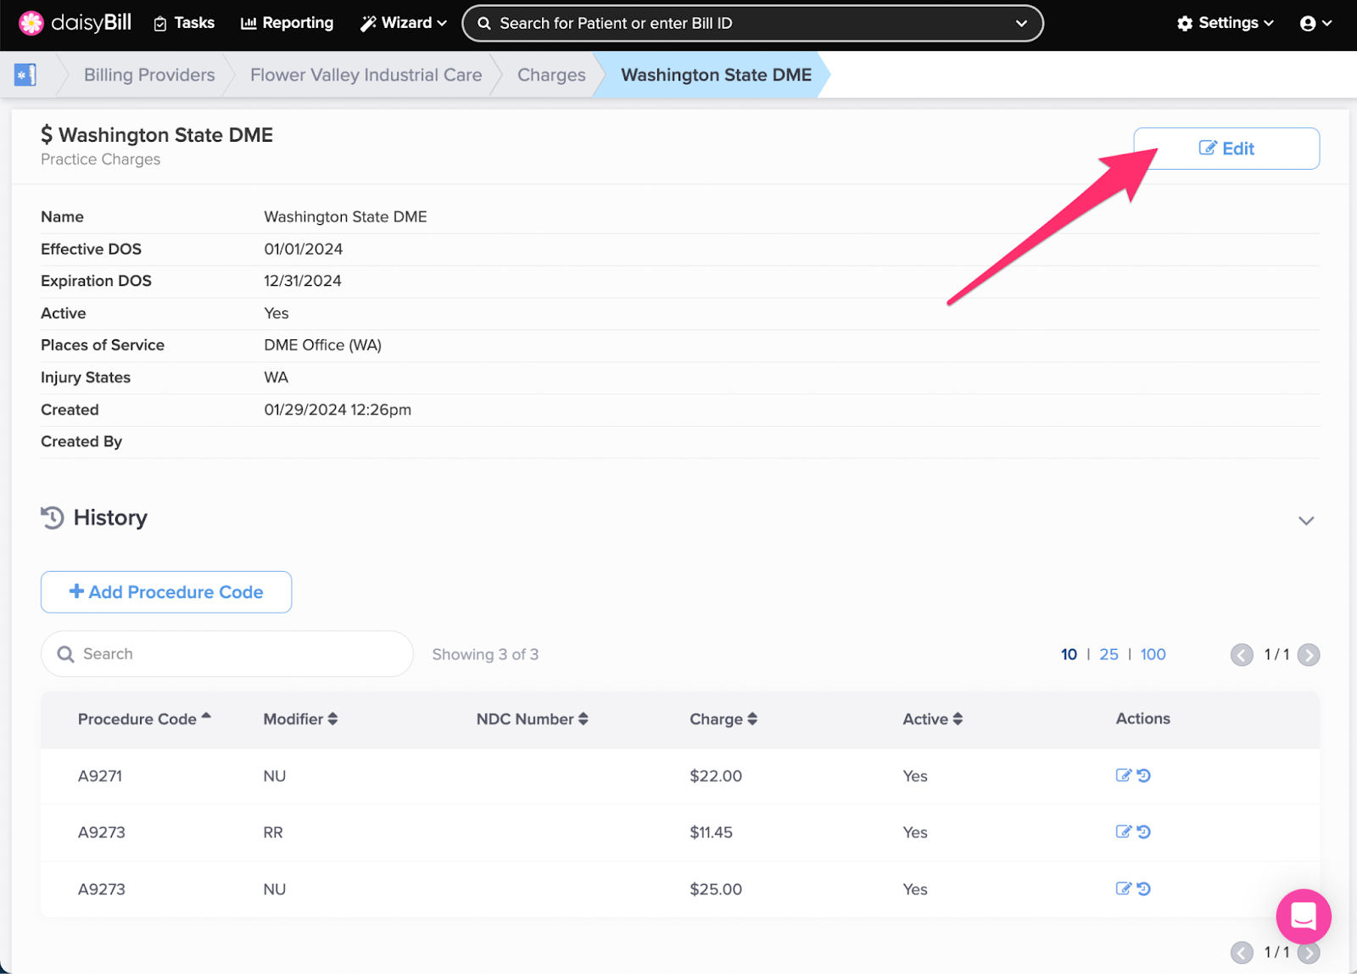View history for the $25.00 charge row
Image resolution: width=1357 pixels, height=974 pixels.
1143,889
